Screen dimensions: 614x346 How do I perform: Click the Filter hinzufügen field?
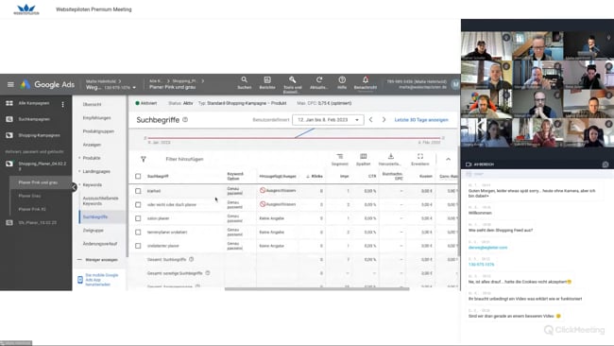[184, 159]
